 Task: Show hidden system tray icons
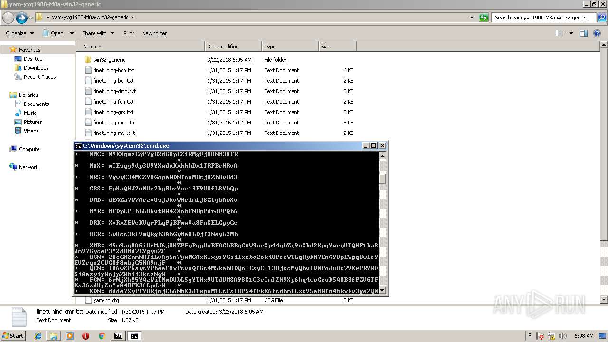(x=530, y=336)
